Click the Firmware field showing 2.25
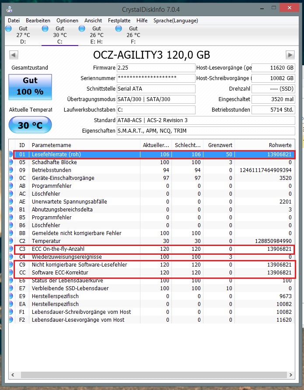The image size is (304, 390). coord(156,68)
